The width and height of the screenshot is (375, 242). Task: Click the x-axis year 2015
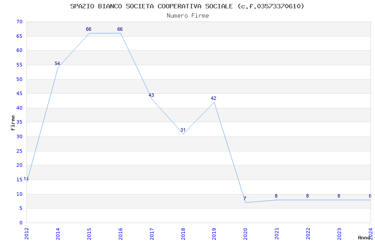click(x=89, y=234)
